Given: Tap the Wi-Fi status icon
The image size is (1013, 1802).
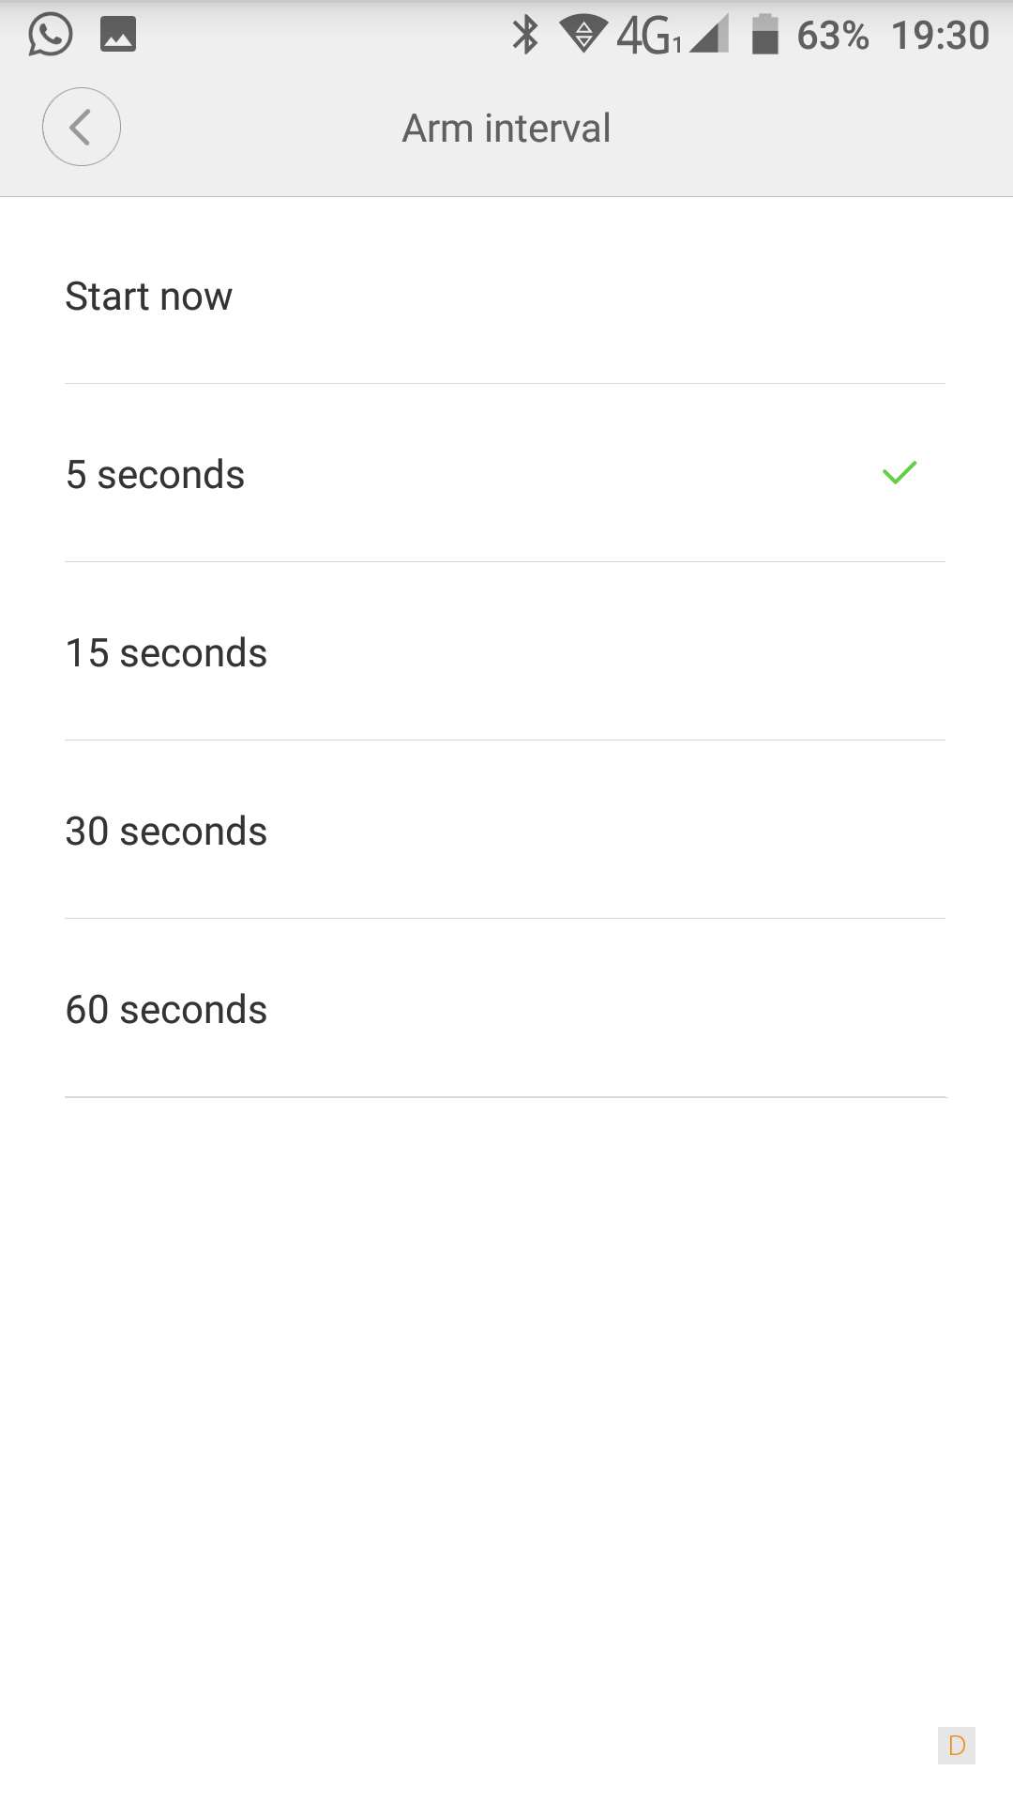Looking at the screenshot, I should pyautogui.click(x=582, y=35).
